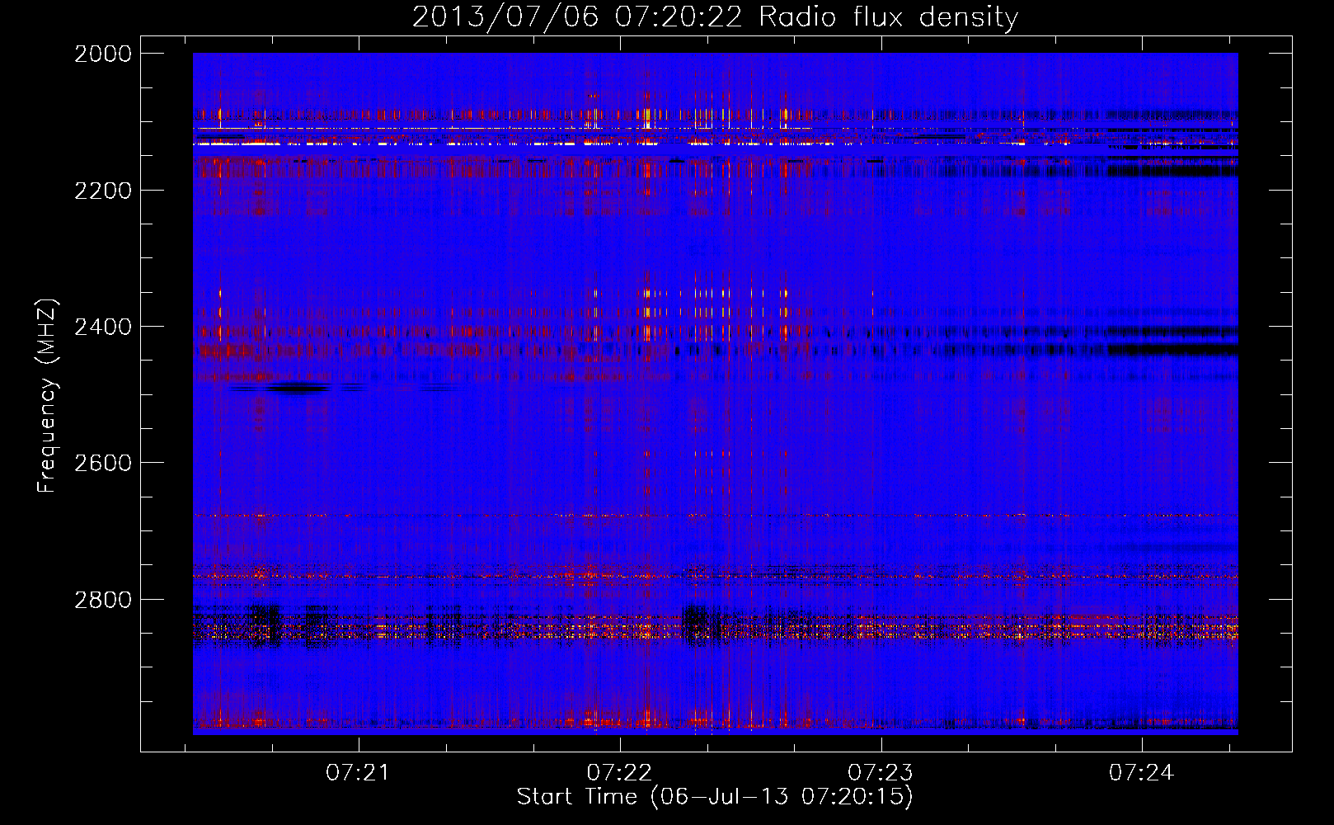Select the 2600 frequency axis label
The image size is (1334, 825).
(x=103, y=463)
